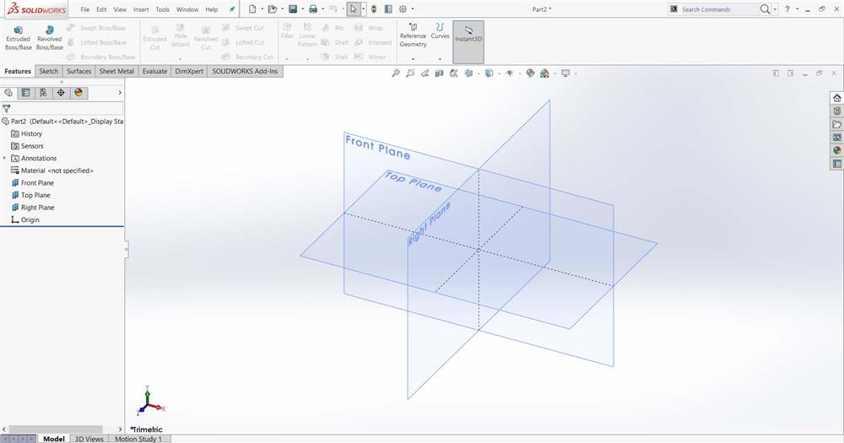Select Front Plane in feature tree
The image size is (844, 443).
(37, 183)
